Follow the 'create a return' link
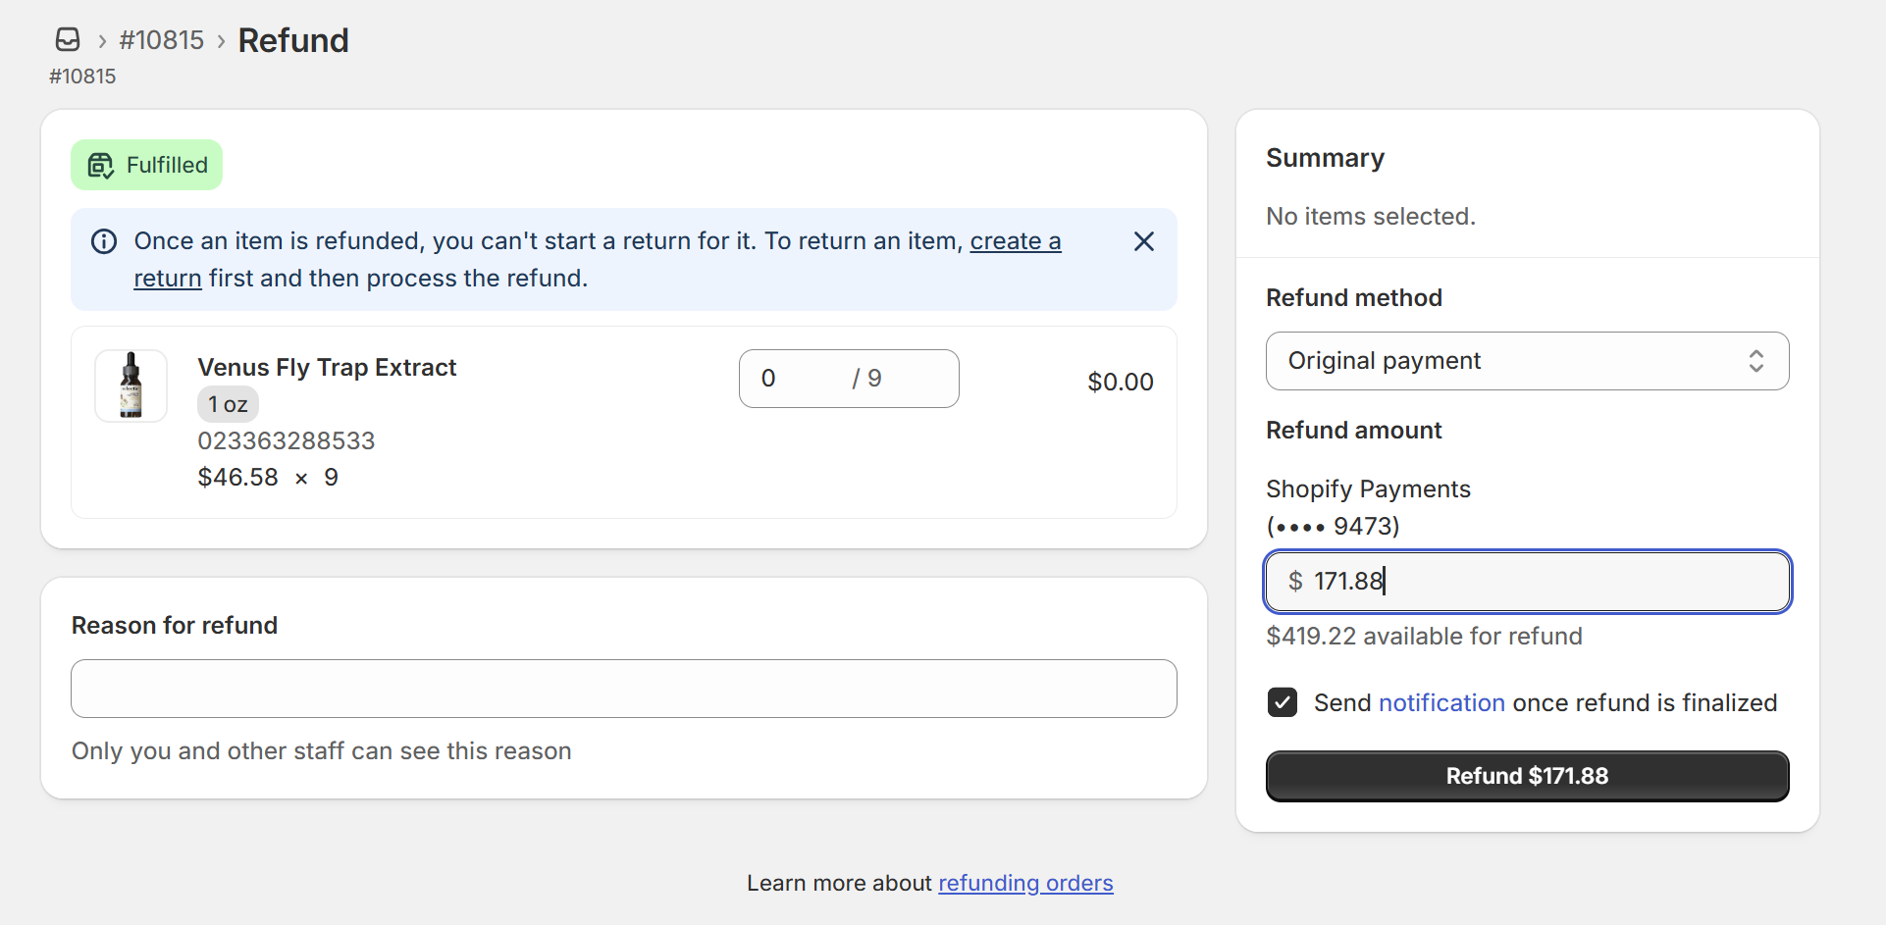Viewport: 1886px width, 925px height. pyautogui.click(x=1016, y=241)
